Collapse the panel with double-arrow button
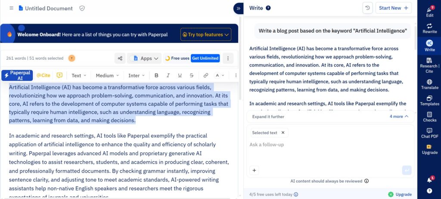The width and height of the screenshot is (441, 199). pyautogui.click(x=238, y=9)
